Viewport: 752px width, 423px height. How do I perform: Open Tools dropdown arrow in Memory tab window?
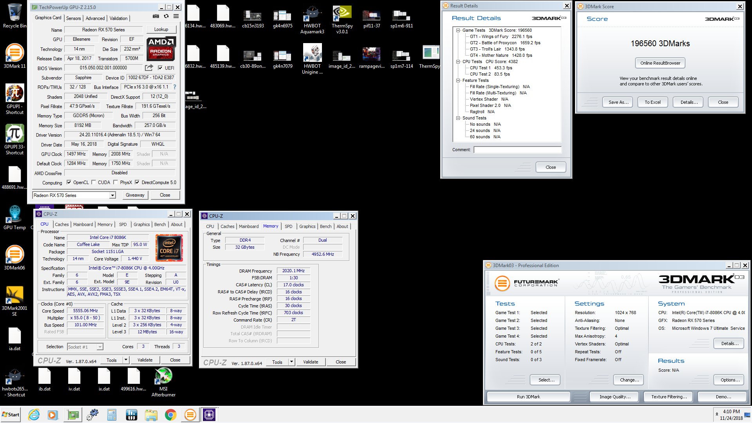pos(291,362)
